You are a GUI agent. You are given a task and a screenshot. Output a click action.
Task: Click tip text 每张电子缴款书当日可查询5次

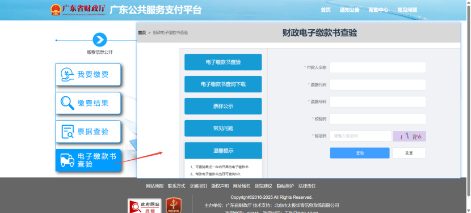point(216,174)
